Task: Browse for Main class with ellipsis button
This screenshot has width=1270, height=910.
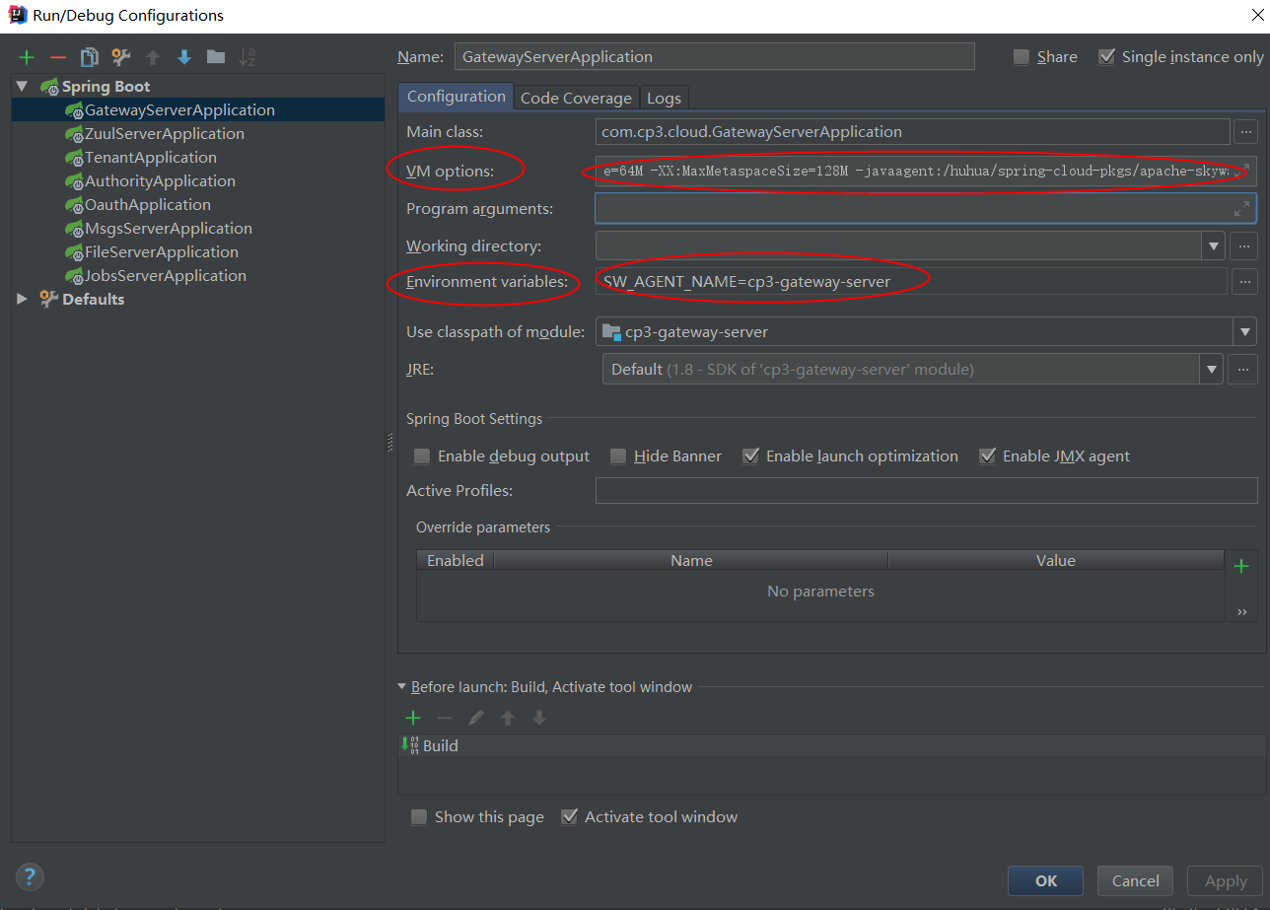Action: [x=1245, y=131]
